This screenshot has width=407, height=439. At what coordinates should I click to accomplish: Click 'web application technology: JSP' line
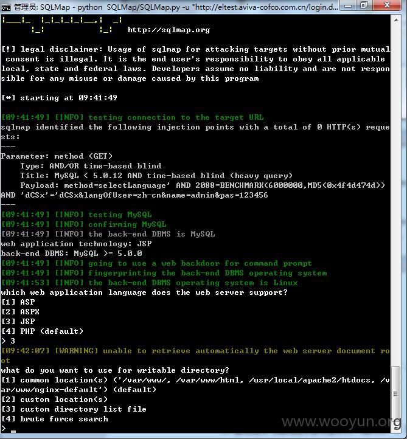[76, 244]
